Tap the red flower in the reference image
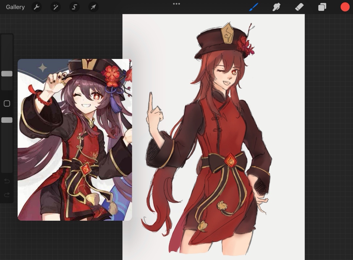Image resolution: width=353 pixels, height=260 pixels. [112, 74]
